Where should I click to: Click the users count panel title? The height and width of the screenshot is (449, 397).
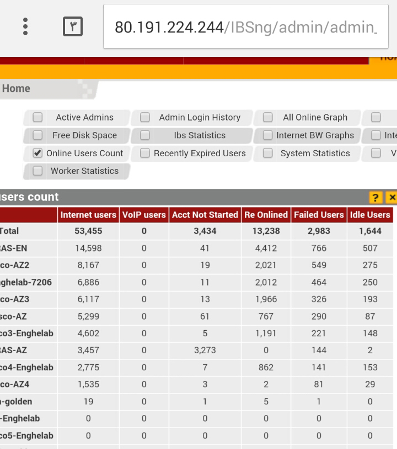[29, 197]
